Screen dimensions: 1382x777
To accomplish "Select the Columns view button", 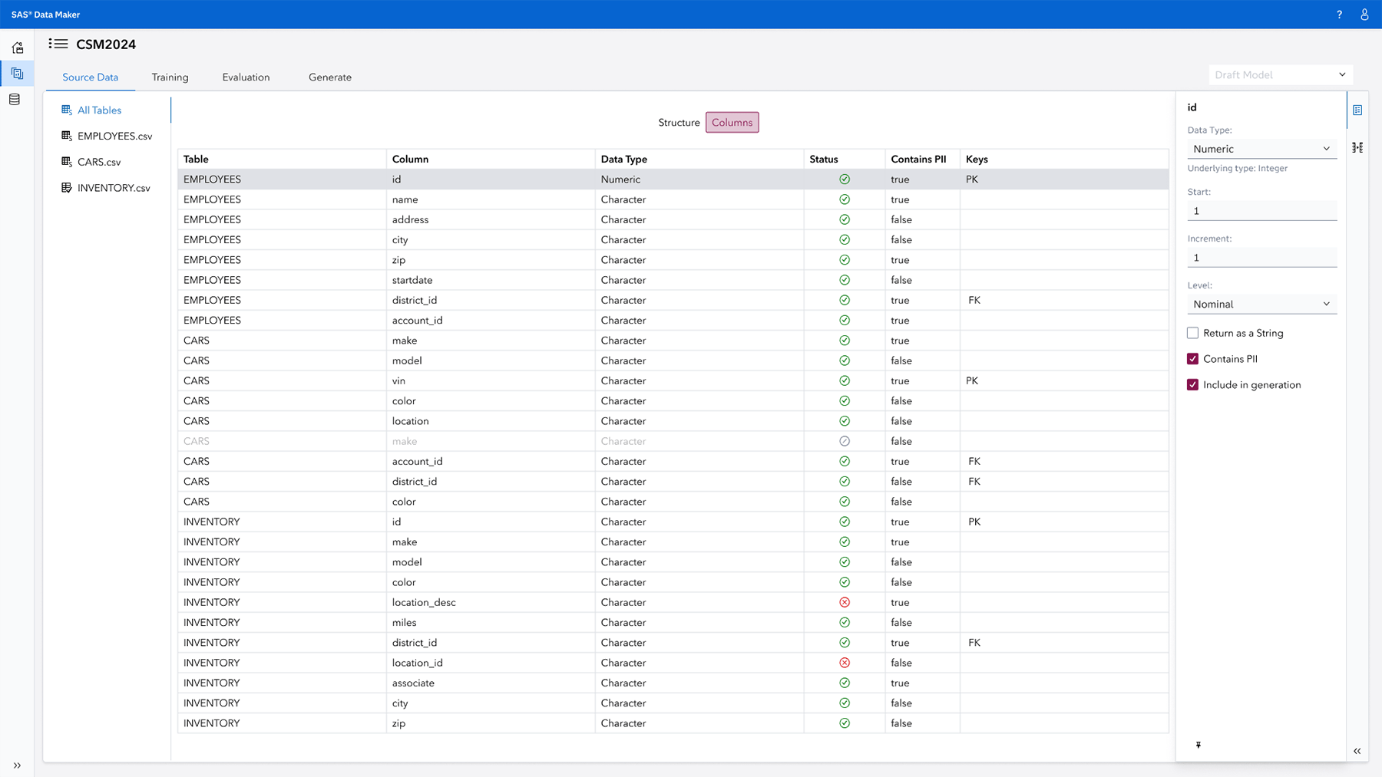I will point(732,122).
